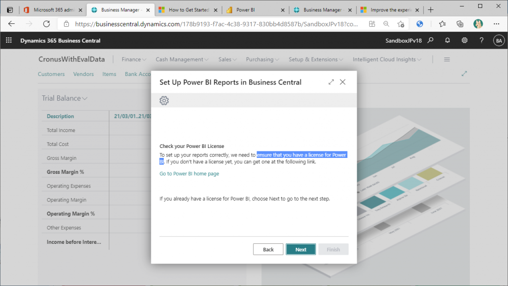This screenshot has width=508, height=286.
Task: Expand the Purchasing menu
Action: pos(262,60)
